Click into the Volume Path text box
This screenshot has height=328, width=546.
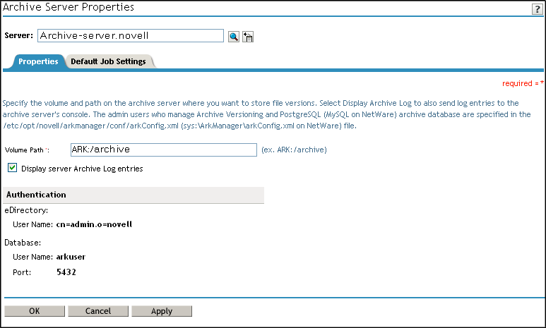tap(163, 150)
